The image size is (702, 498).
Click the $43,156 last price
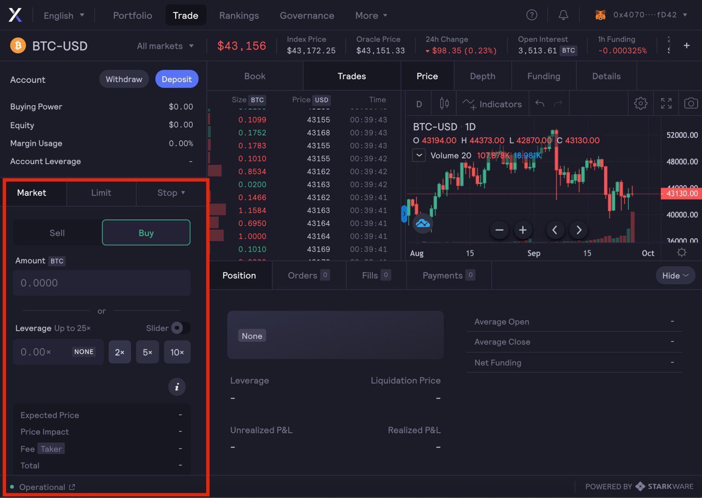coord(242,46)
